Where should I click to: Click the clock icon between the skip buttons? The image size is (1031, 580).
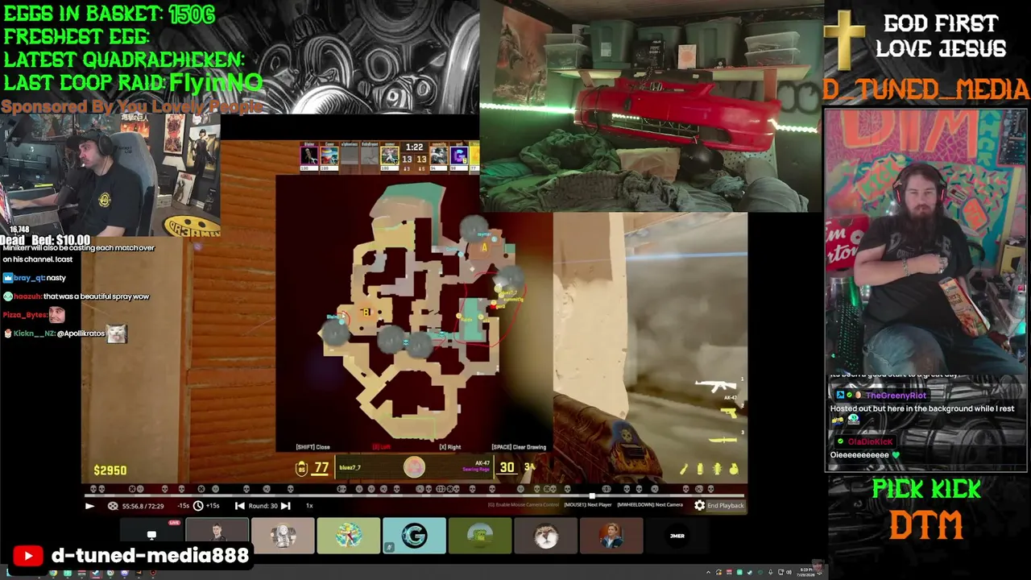[198, 506]
